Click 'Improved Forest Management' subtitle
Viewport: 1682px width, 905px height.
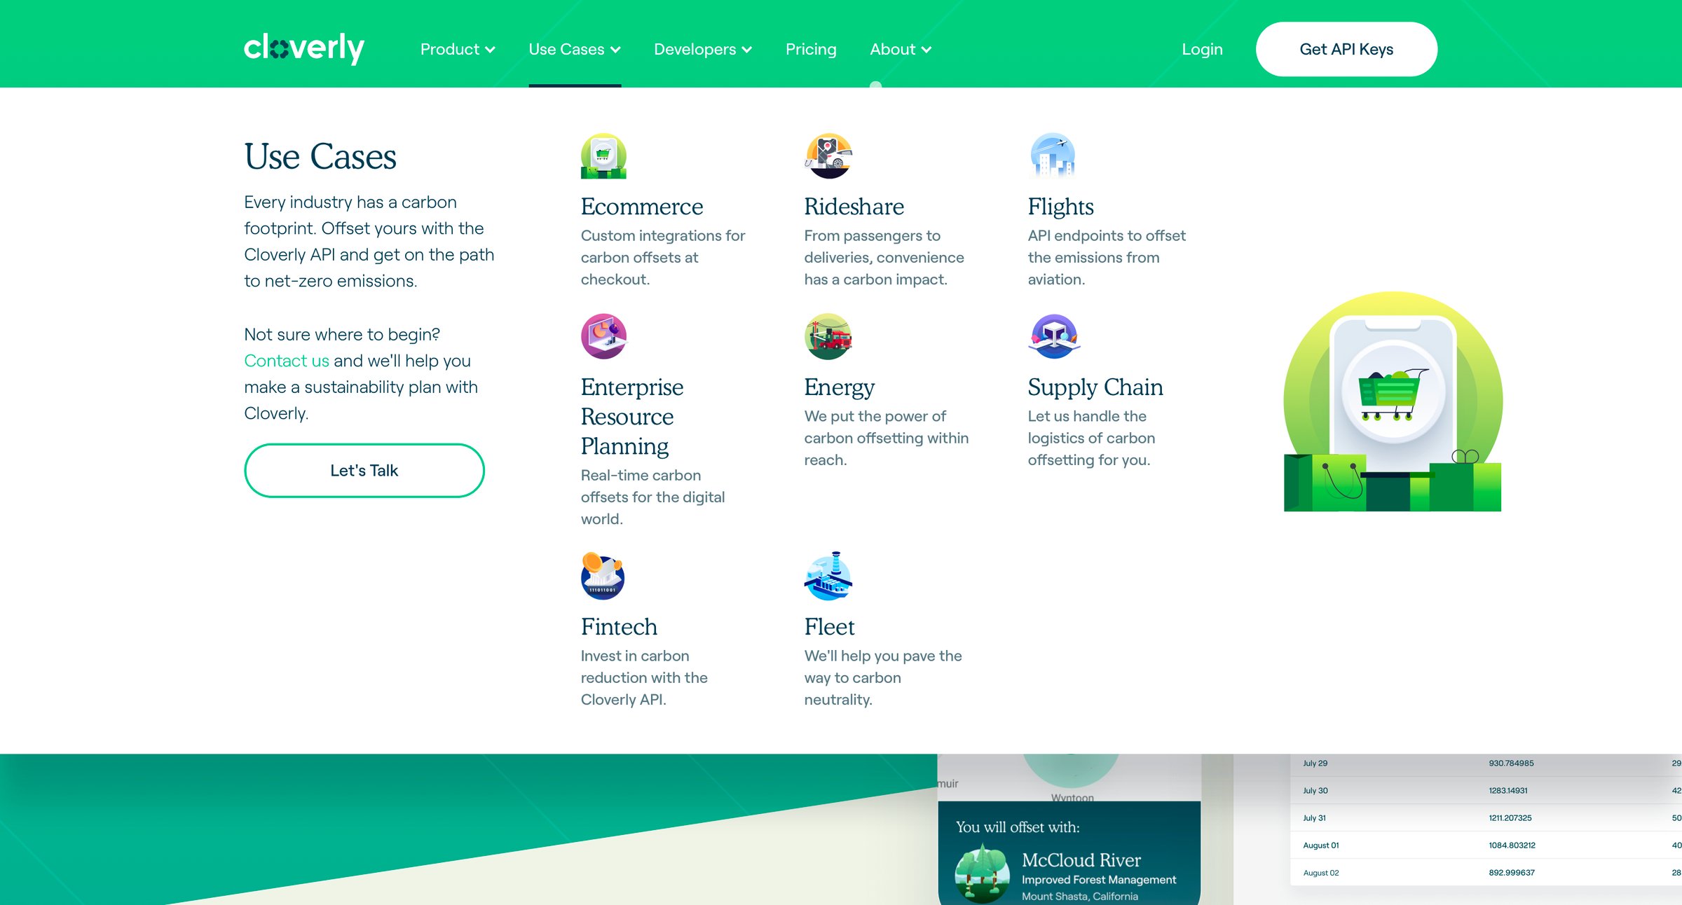[x=1099, y=880]
